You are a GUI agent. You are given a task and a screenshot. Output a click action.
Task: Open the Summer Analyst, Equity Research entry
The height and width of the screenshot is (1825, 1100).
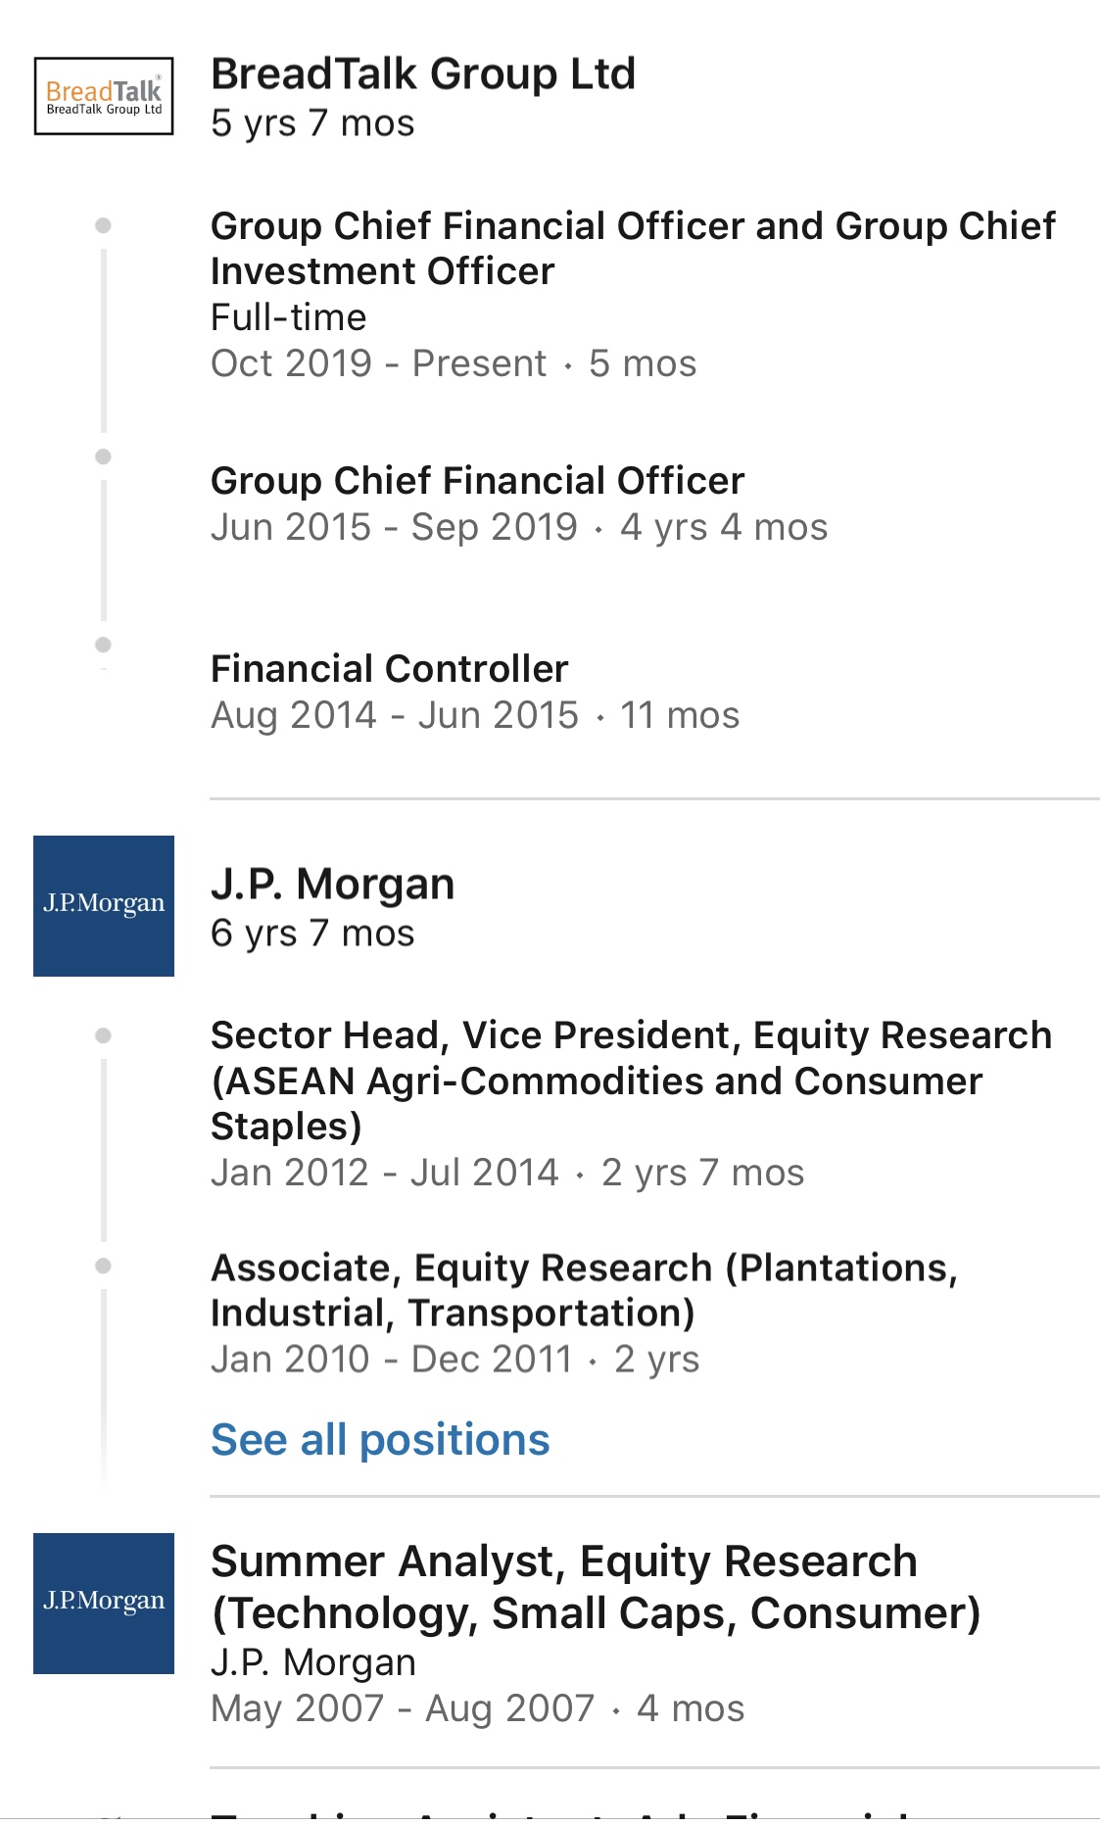(595, 1587)
